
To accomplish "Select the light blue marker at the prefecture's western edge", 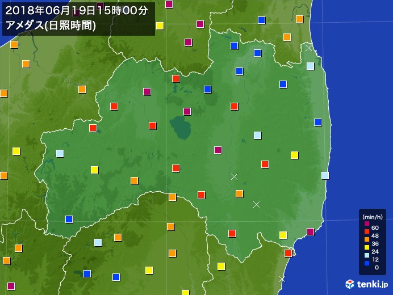I will tap(60, 153).
